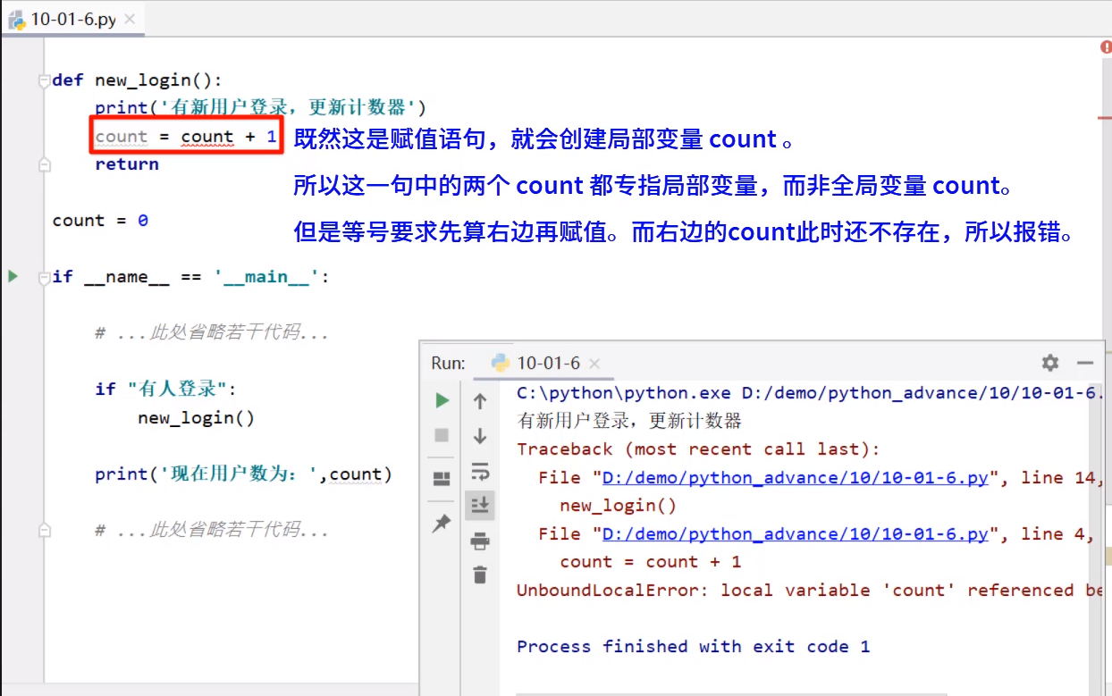Clear console output with trash icon

(480, 574)
